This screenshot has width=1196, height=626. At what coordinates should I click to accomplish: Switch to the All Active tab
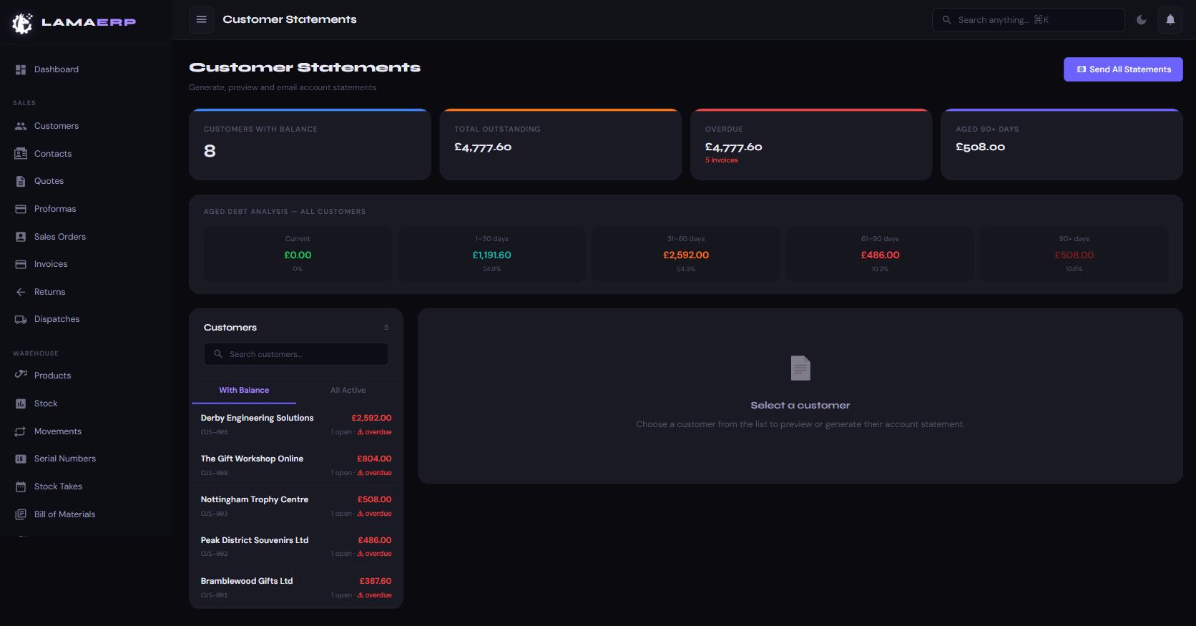[x=348, y=391]
